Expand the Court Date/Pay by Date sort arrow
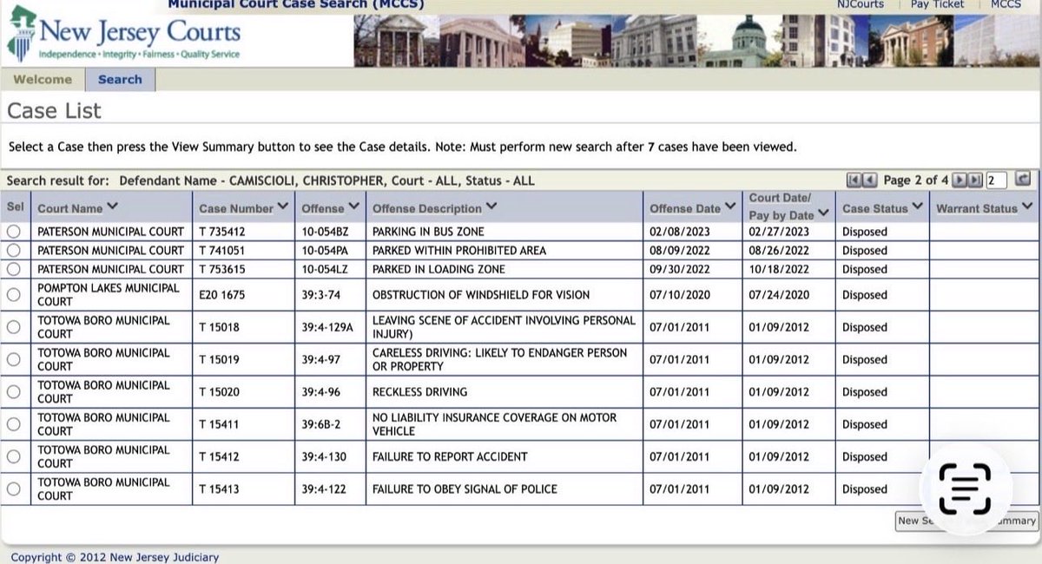Viewport: 1042px width, 564px height. [x=823, y=213]
